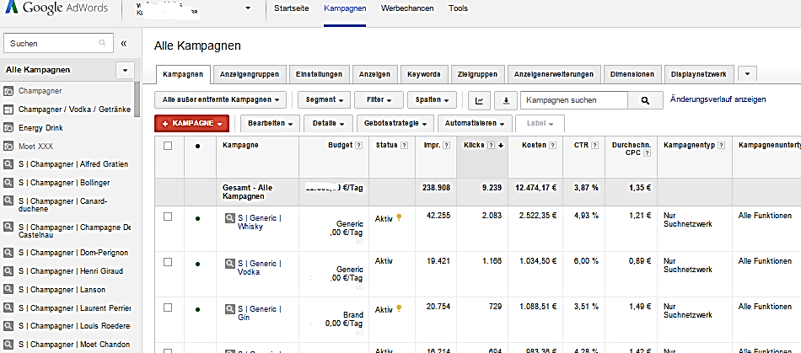Open the Spalten dropdown
801x353 pixels.
point(432,100)
